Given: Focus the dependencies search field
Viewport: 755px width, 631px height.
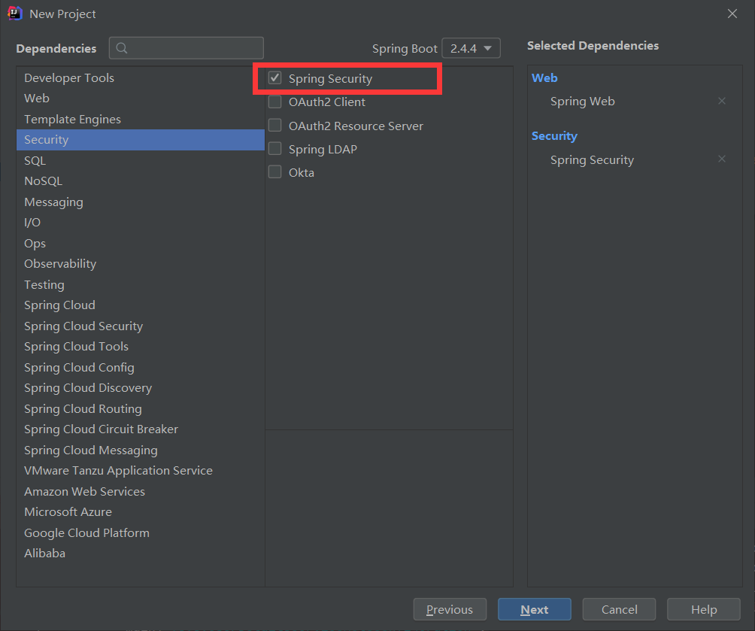Looking at the screenshot, I should tap(186, 48).
